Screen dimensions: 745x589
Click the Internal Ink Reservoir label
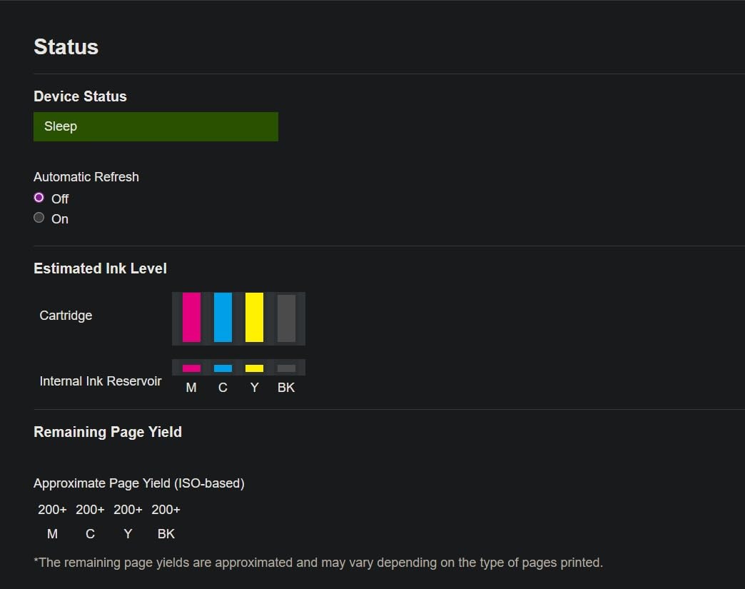click(x=101, y=381)
